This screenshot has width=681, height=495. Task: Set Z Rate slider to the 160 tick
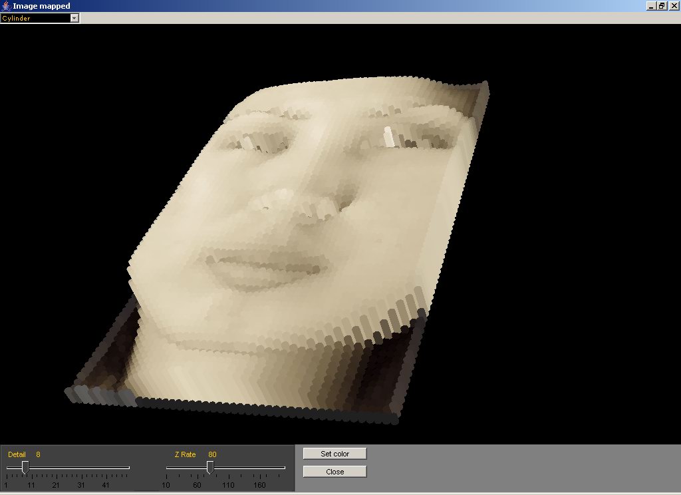point(259,468)
